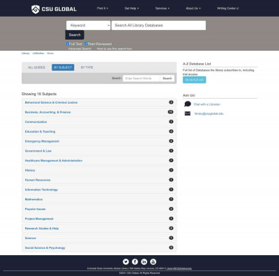Click the count badge for Emergency Management
This screenshot has height=276, width=279.
pos(171,141)
